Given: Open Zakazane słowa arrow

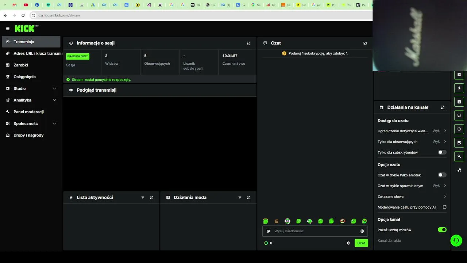Looking at the screenshot, I should (445, 197).
